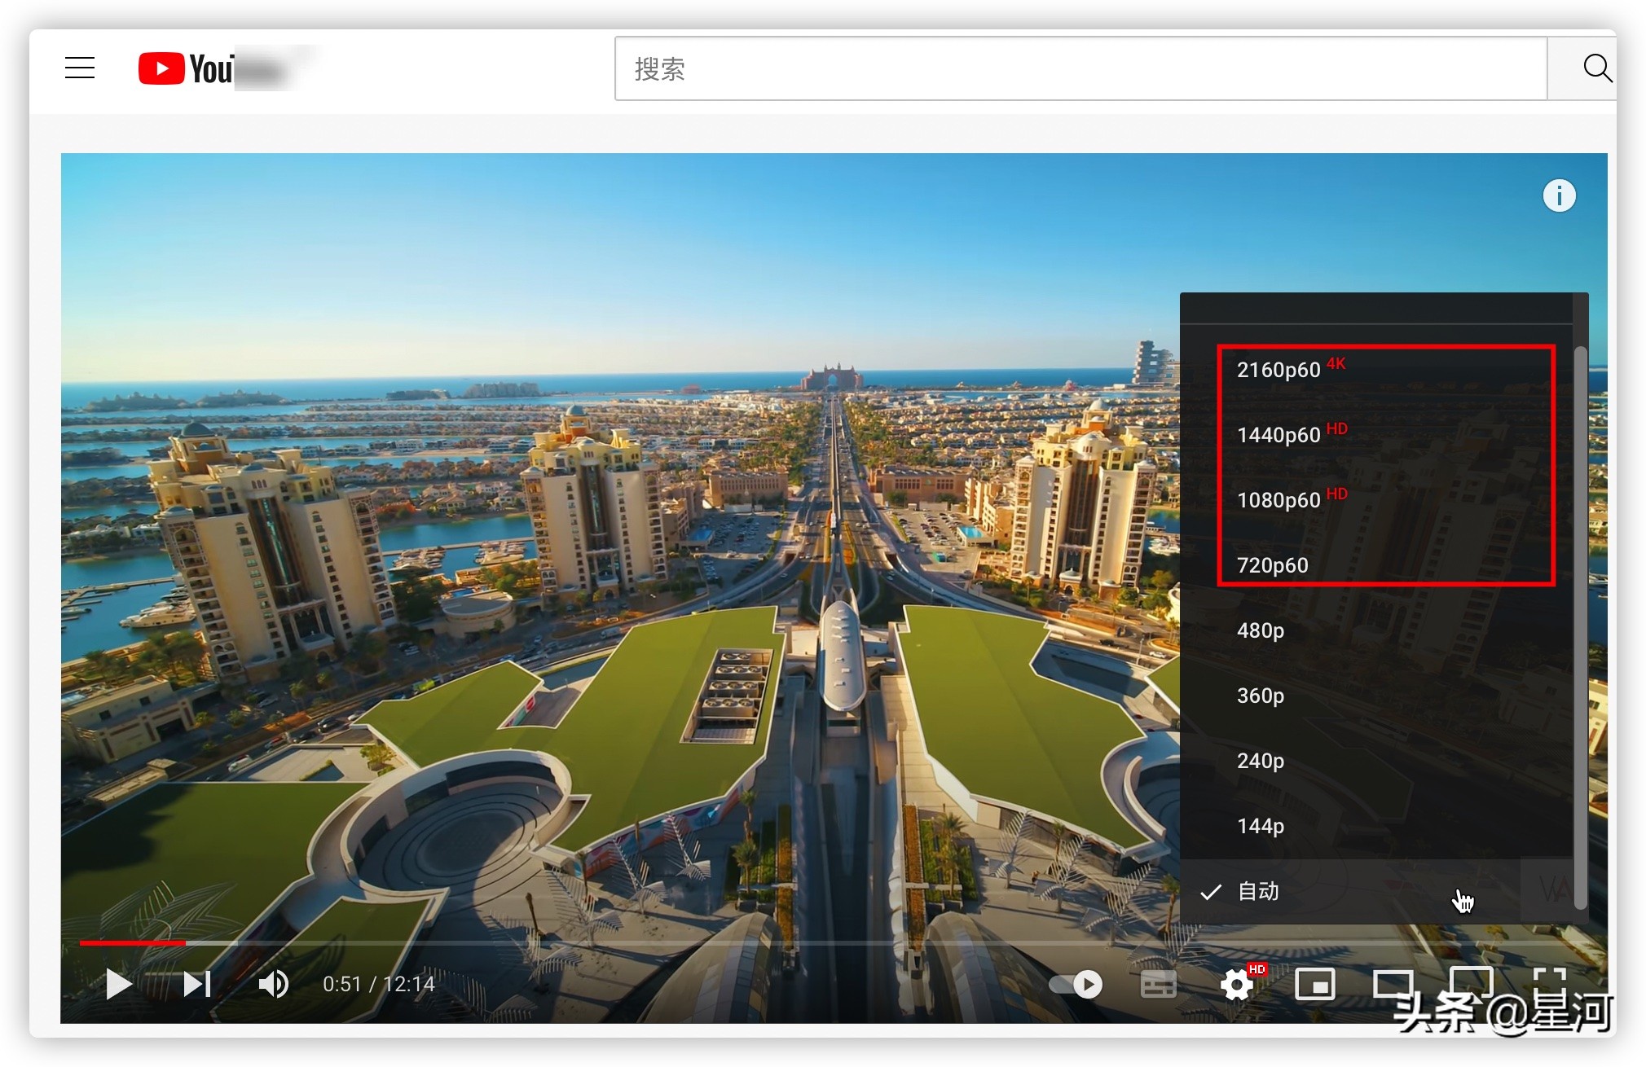Choose 720p60 quality option
Screen dimensions: 1646x1067
(1273, 565)
